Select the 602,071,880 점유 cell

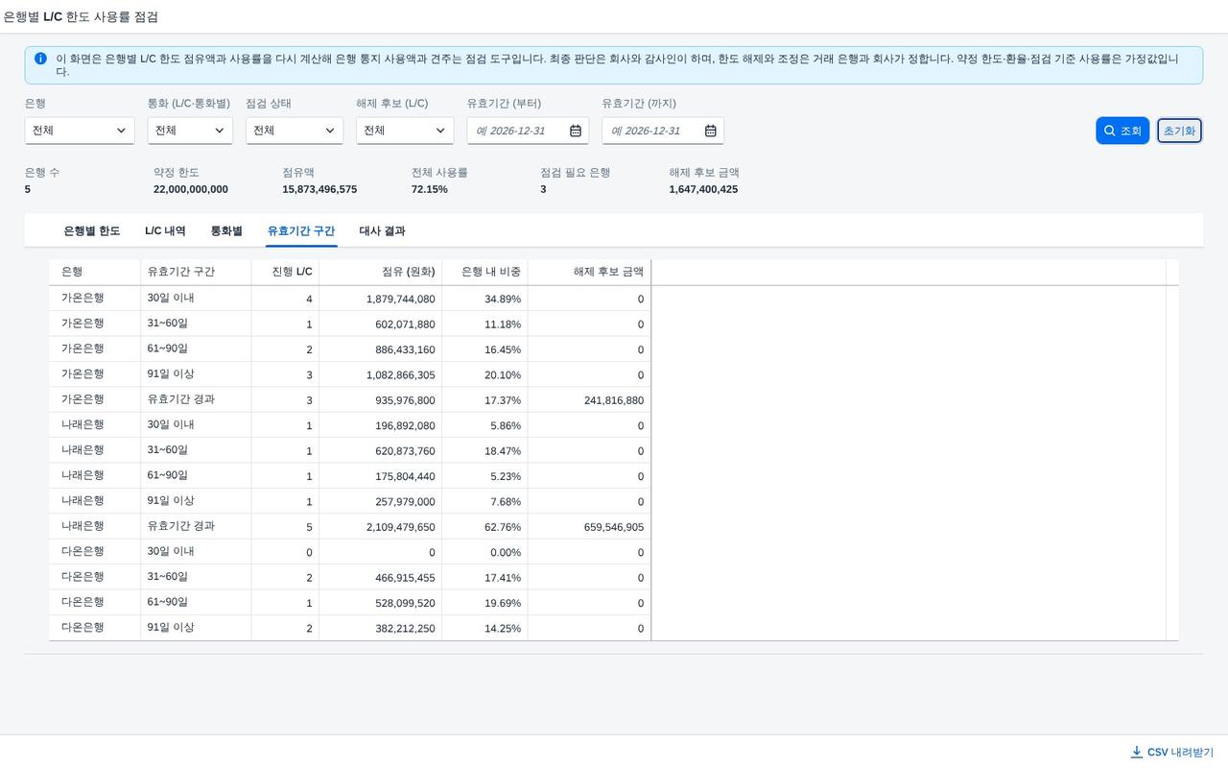coord(380,324)
